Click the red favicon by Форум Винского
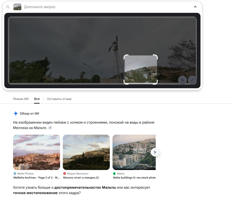 tap(65, 173)
